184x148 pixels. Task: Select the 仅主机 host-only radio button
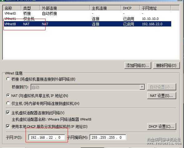(x=8, y=103)
